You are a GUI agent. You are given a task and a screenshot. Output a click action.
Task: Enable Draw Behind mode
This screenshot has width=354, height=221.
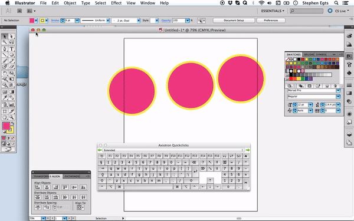coord(8,143)
